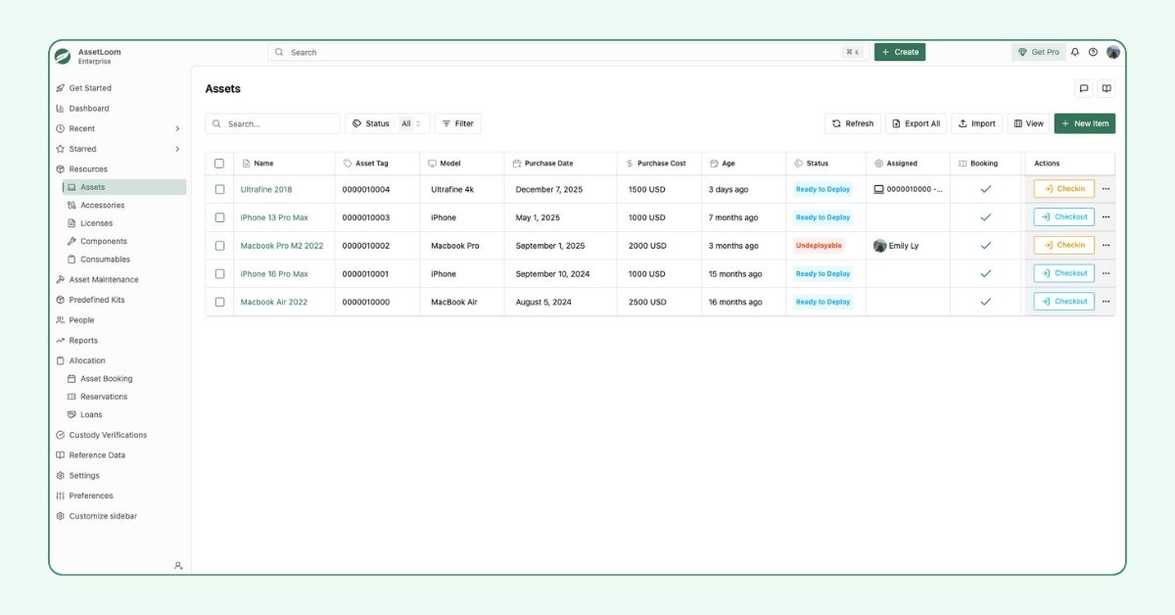Click the Export All button

tap(916, 123)
